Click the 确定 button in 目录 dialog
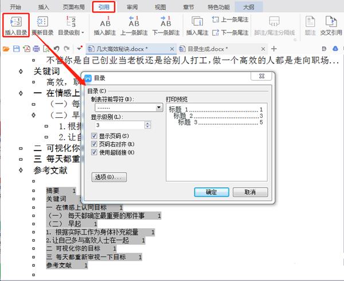The width and height of the screenshot is (344, 281). click(212, 192)
